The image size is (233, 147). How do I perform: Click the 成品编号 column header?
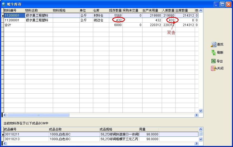tap(26, 129)
